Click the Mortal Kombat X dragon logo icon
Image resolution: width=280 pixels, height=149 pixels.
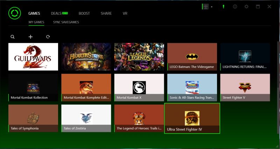click(x=139, y=88)
